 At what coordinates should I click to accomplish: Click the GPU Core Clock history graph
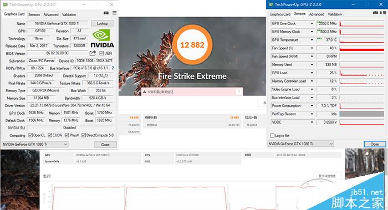pyautogui.click(x=362, y=23)
